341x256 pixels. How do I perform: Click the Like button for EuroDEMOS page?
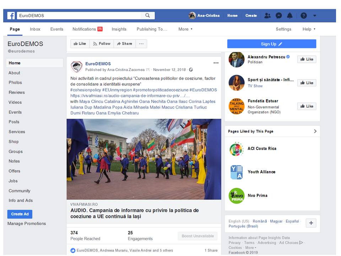pyautogui.click(x=80, y=44)
